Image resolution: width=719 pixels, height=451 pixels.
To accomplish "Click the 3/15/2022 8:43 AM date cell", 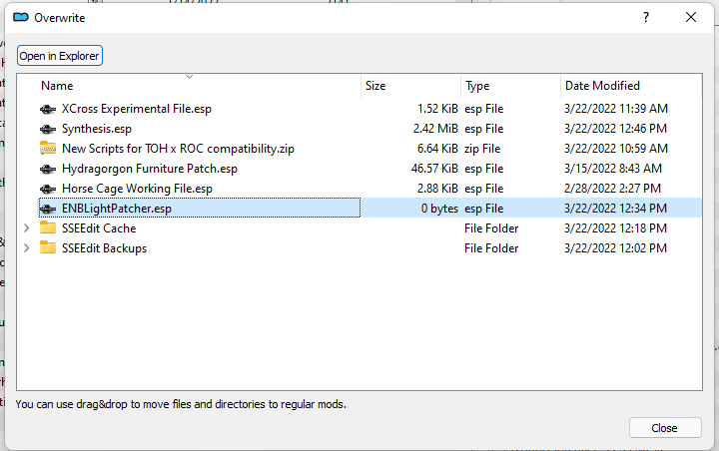I will (612, 169).
